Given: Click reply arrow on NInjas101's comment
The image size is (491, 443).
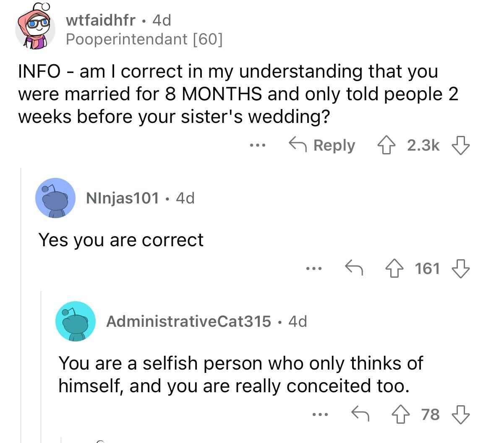Looking at the screenshot, I should coord(354,268).
